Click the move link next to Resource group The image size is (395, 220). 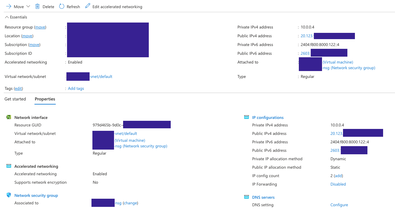point(40,27)
